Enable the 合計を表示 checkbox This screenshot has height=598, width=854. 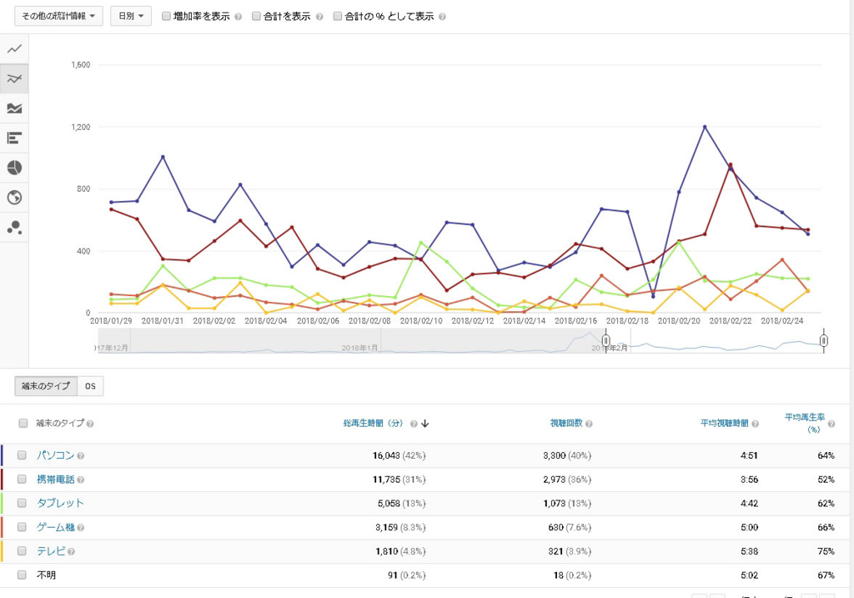(x=256, y=17)
